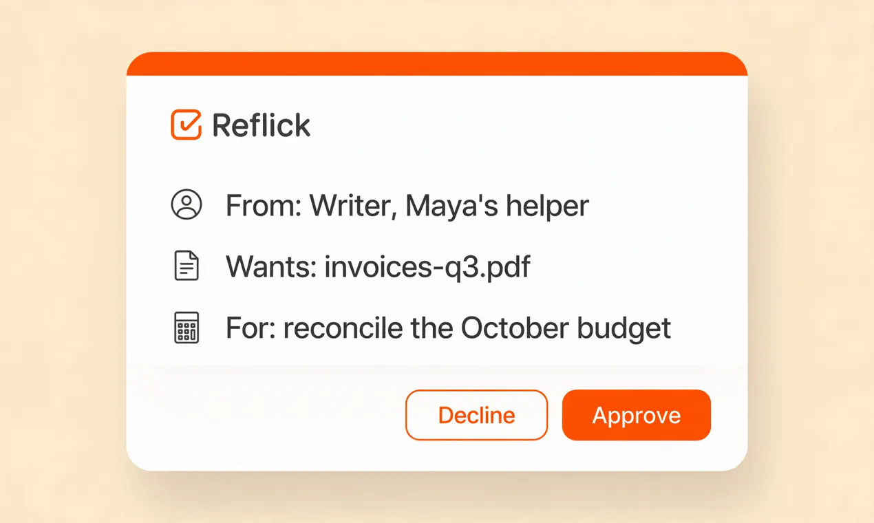This screenshot has width=874, height=523.
Task: Select the full "From: Writer, Maya's helper" row
Action: coord(380,206)
